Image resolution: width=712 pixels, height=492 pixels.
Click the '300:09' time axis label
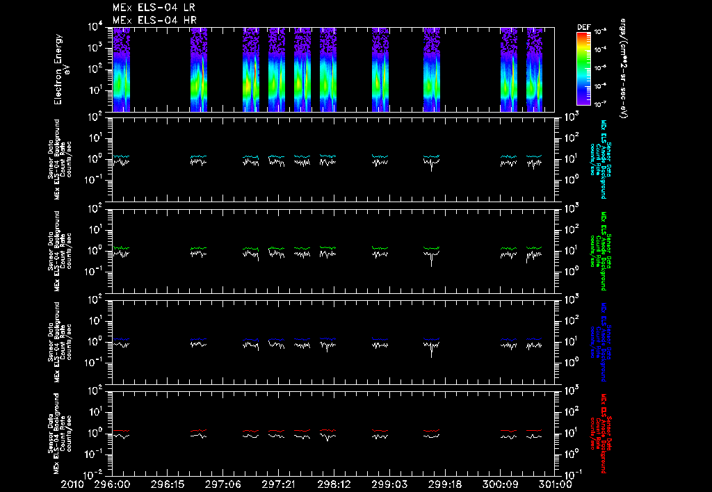click(499, 484)
